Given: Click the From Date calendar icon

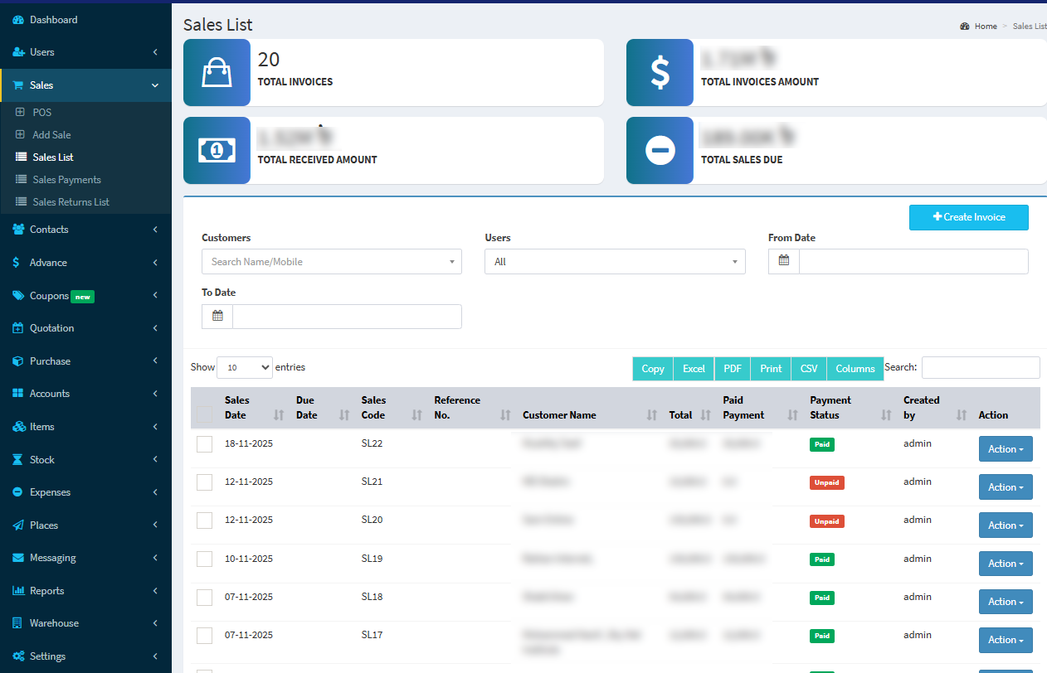Looking at the screenshot, I should (x=784, y=261).
